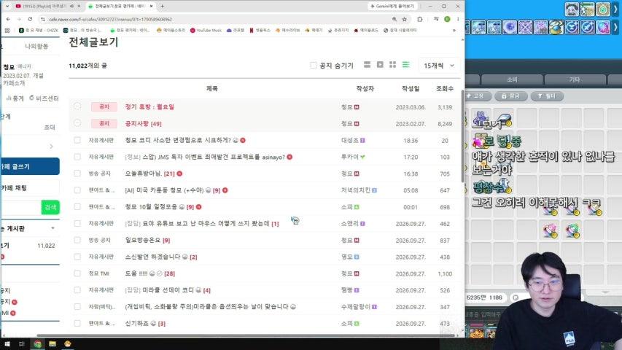Click the 카페 글쓰기 button
The width and height of the screenshot is (622, 350).
pos(30,166)
